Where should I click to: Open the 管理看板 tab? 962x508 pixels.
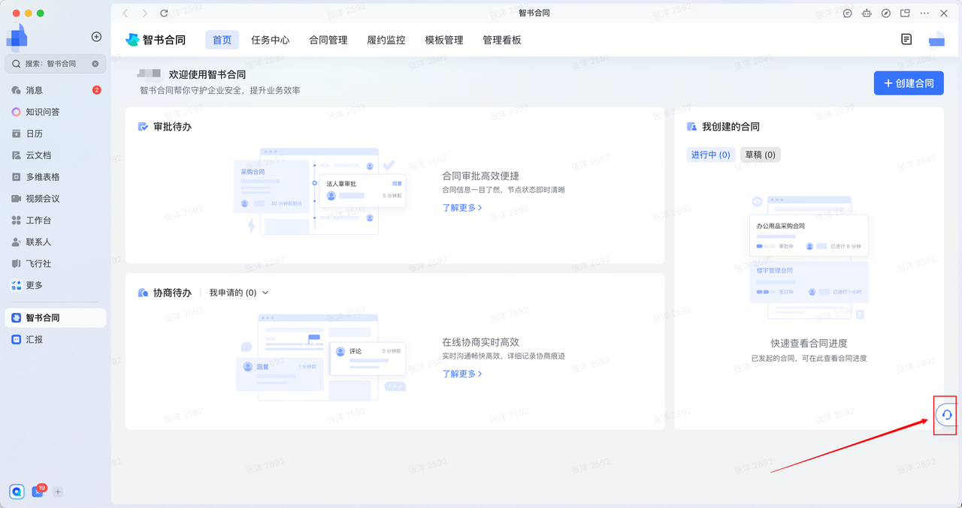(x=501, y=40)
